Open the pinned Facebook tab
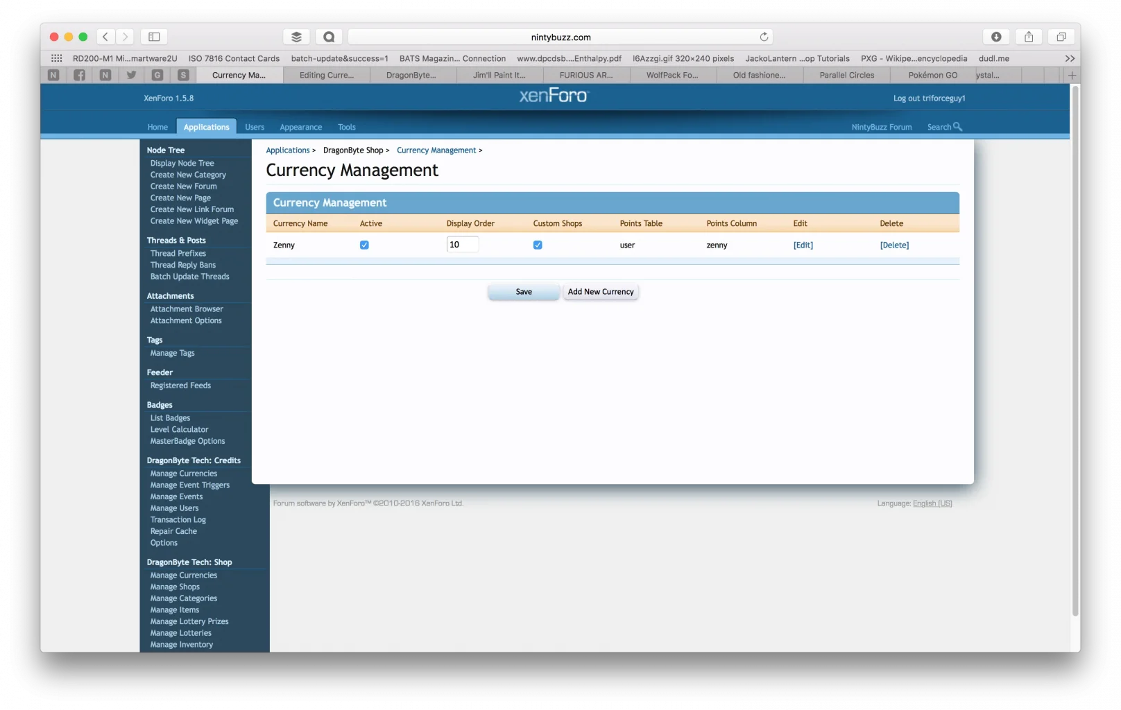The height and width of the screenshot is (710, 1121). coord(80,75)
